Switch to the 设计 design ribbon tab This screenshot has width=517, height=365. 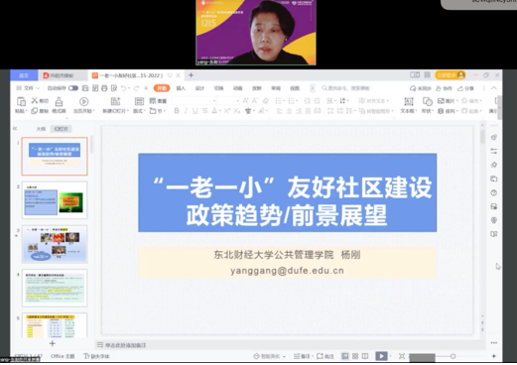pyautogui.click(x=199, y=88)
